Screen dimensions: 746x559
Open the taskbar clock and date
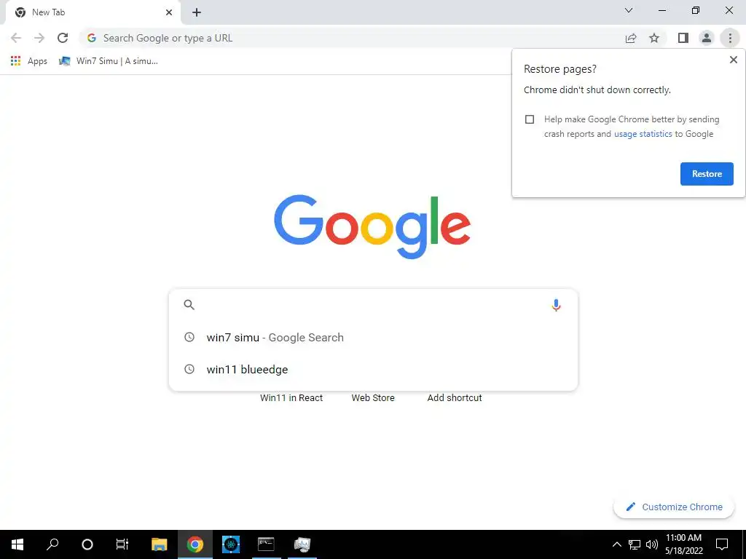pos(683,544)
